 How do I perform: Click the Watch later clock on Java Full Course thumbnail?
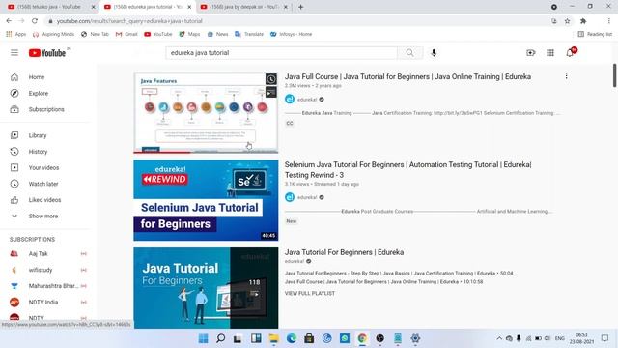[270, 79]
